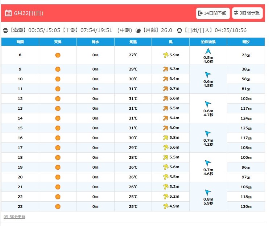
Task: Click the 潮汐 column header
Action: pyautogui.click(x=246, y=42)
